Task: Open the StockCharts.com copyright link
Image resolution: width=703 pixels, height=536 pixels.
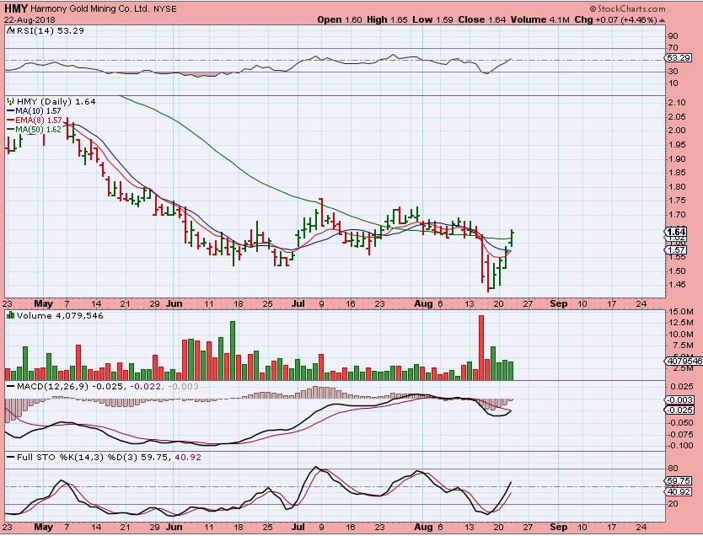Action: (x=627, y=8)
